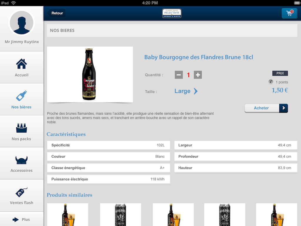The image size is (301, 226).
Task: Select the Profondeur 49,4 cm row
Action: coord(236,157)
